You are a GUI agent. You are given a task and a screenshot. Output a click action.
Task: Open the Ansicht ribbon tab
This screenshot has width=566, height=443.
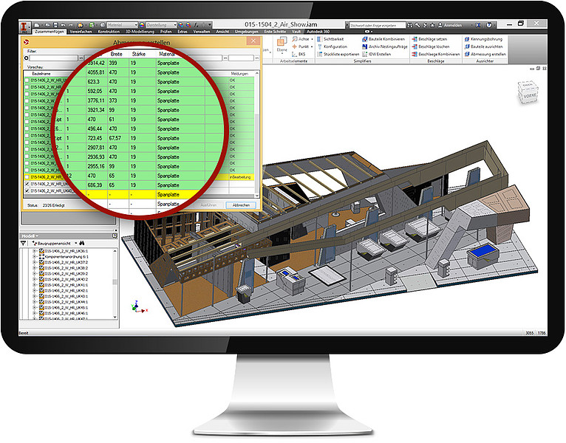click(x=222, y=32)
